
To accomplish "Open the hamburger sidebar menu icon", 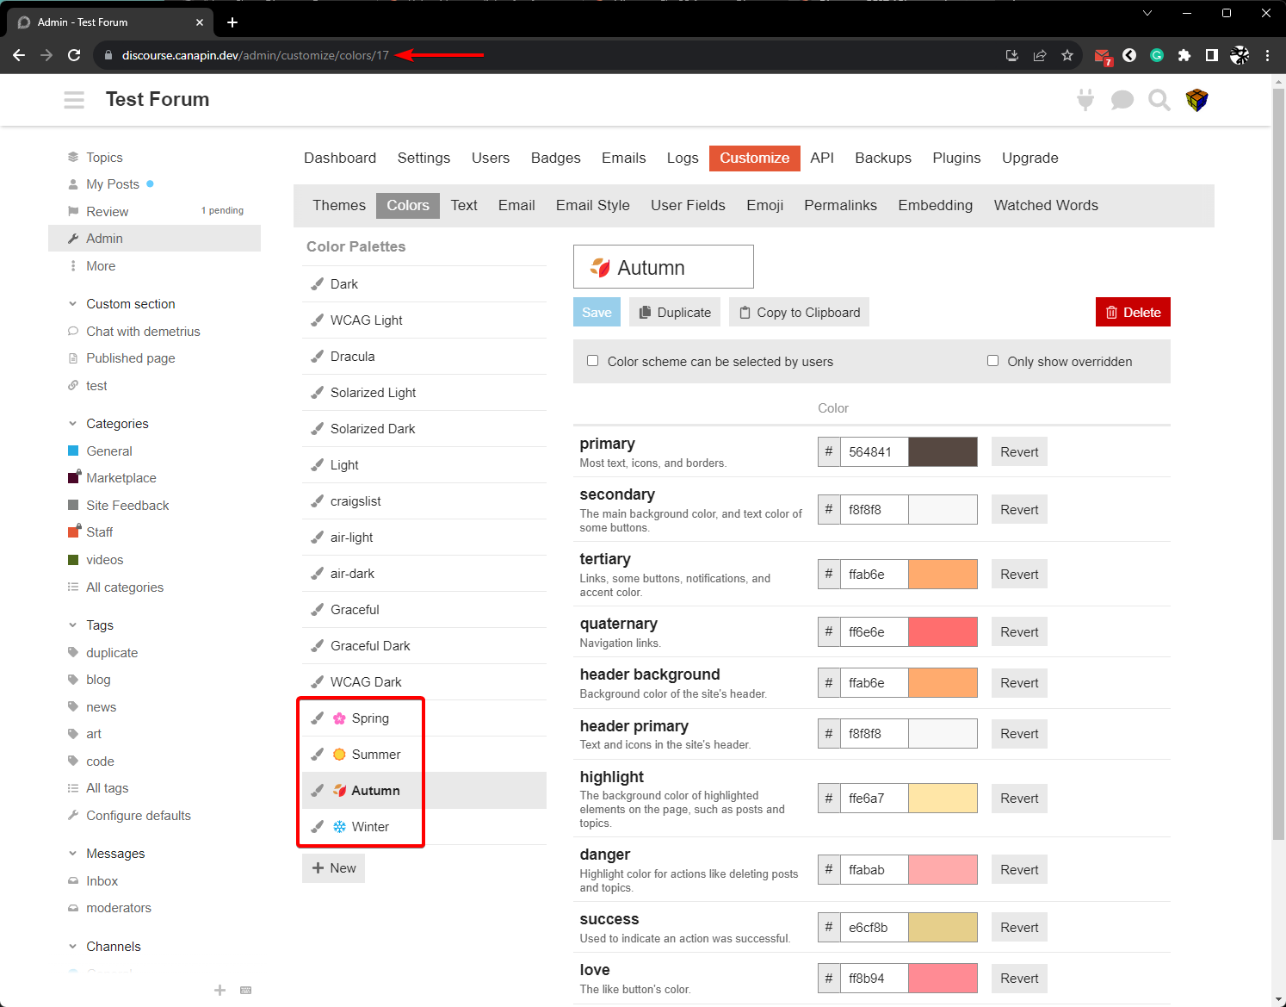I will coord(74,100).
